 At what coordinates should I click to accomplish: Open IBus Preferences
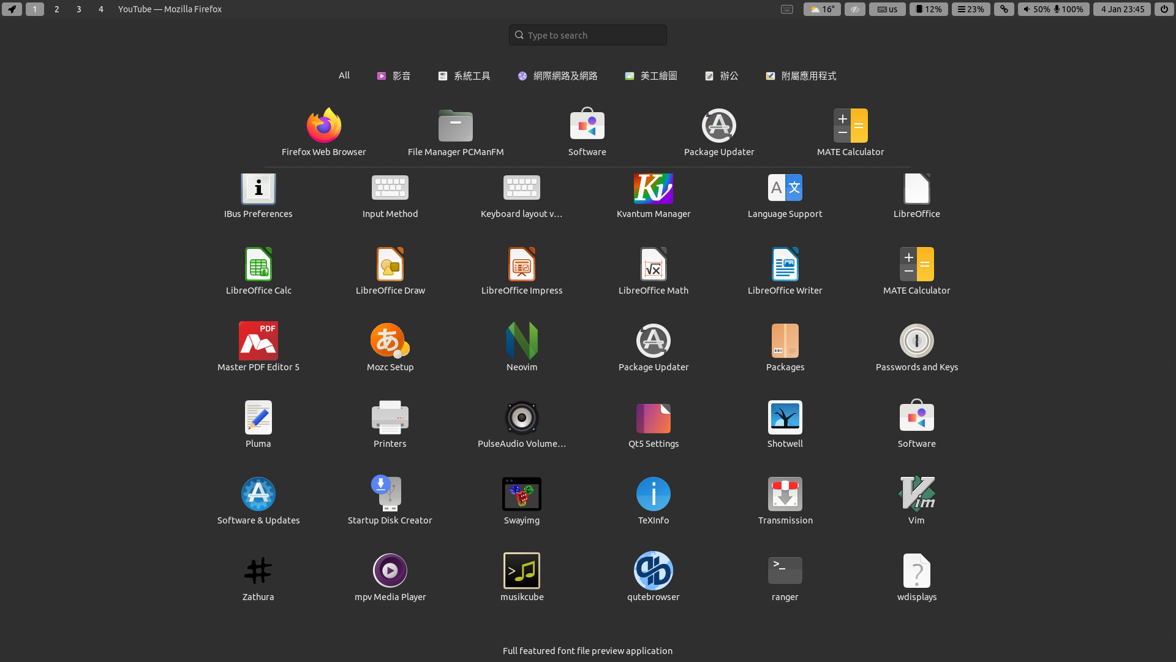pos(258,196)
